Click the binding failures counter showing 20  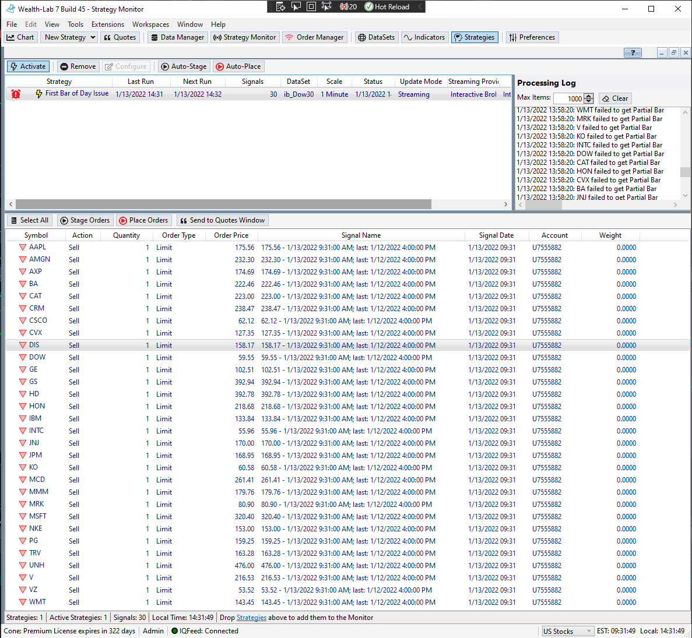tap(348, 6)
